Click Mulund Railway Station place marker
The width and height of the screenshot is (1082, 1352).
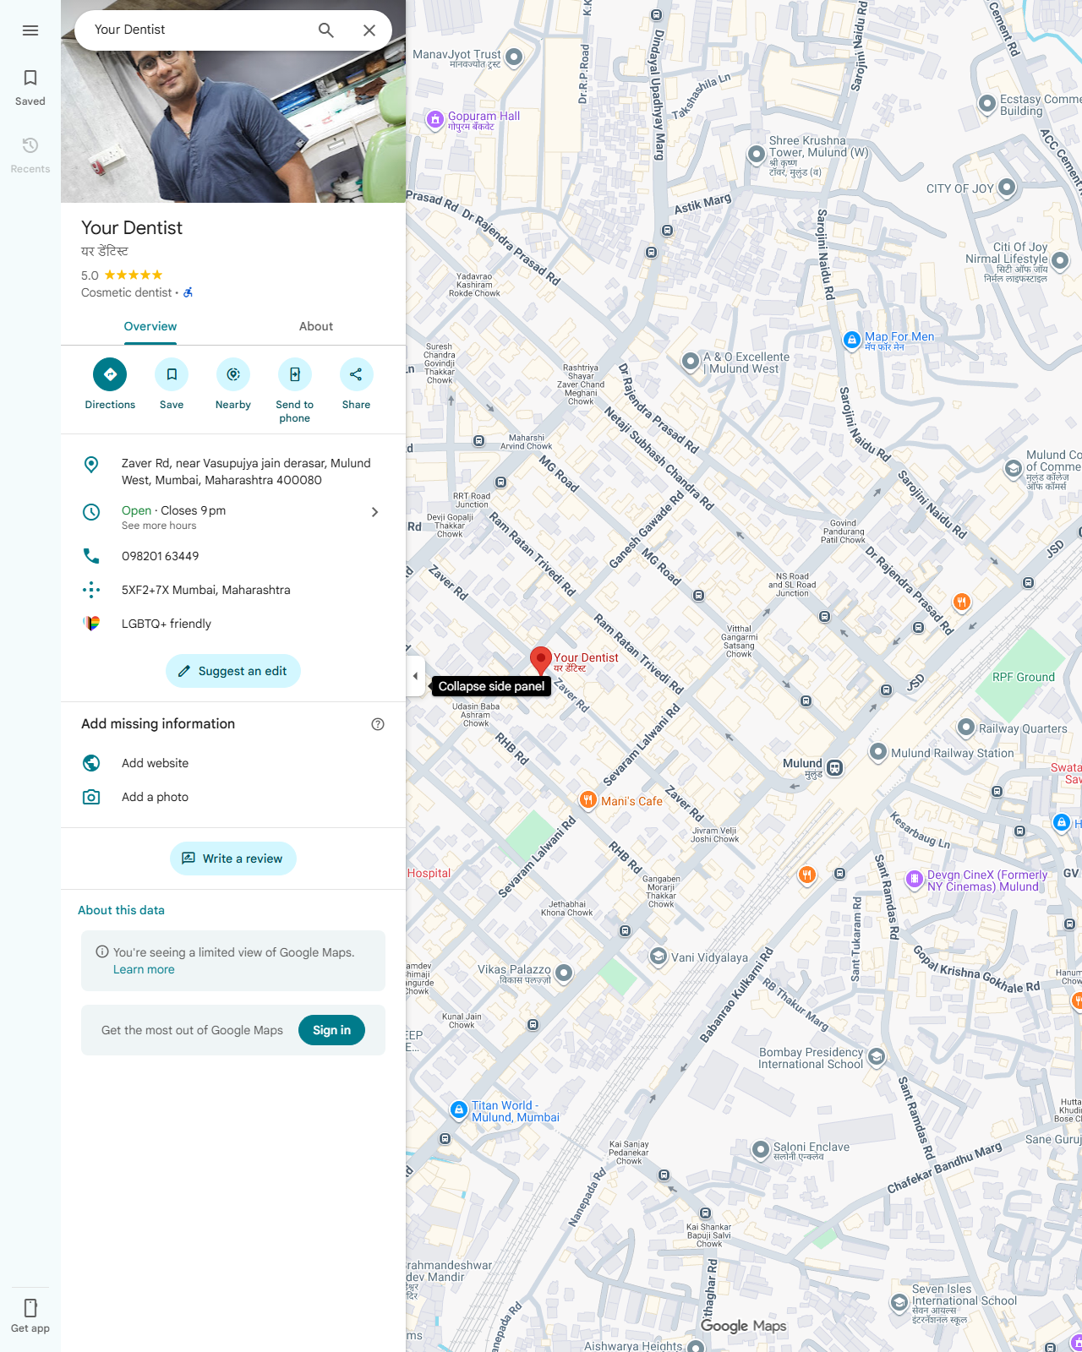878,752
